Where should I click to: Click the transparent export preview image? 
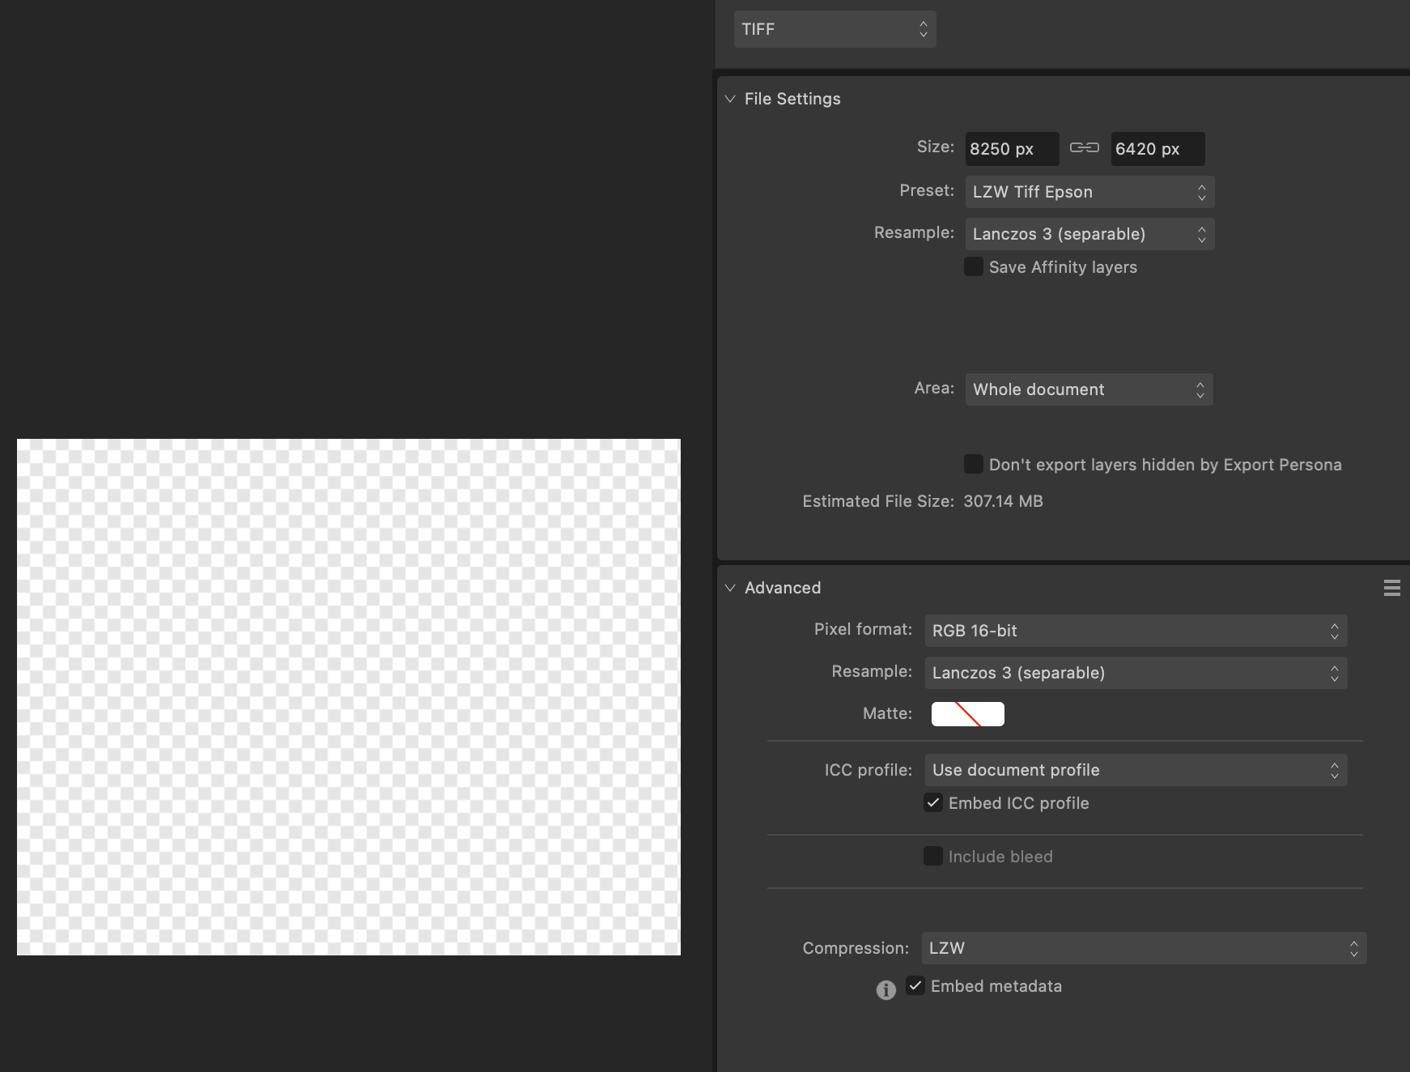click(348, 696)
